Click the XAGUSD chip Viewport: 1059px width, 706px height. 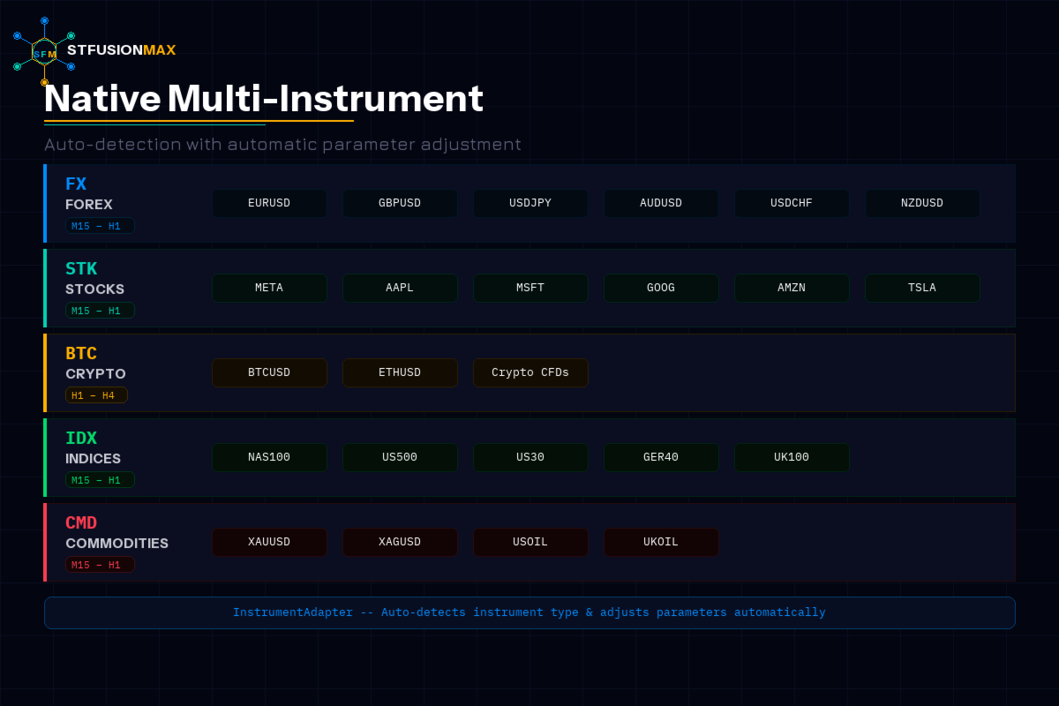click(x=400, y=542)
